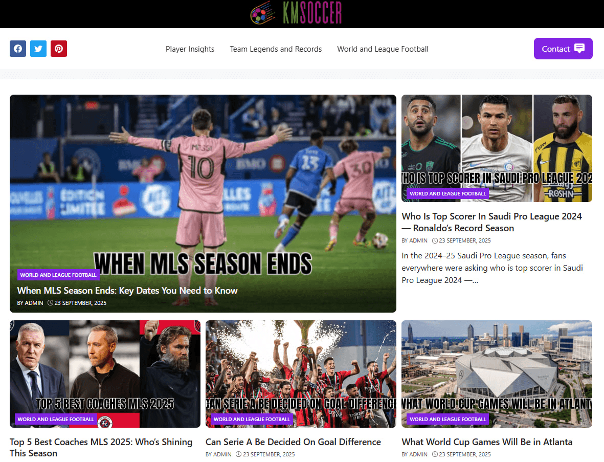This screenshot has height=462, width=604.
Task: Click the KMSoccer logo in header
Action: point(296,13)
